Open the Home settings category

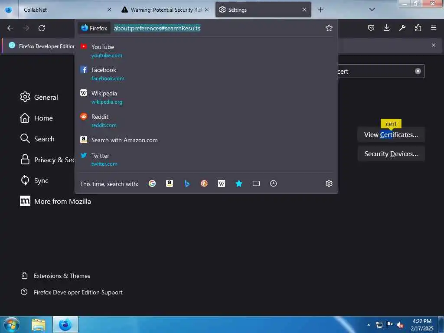tap(36, 118)
